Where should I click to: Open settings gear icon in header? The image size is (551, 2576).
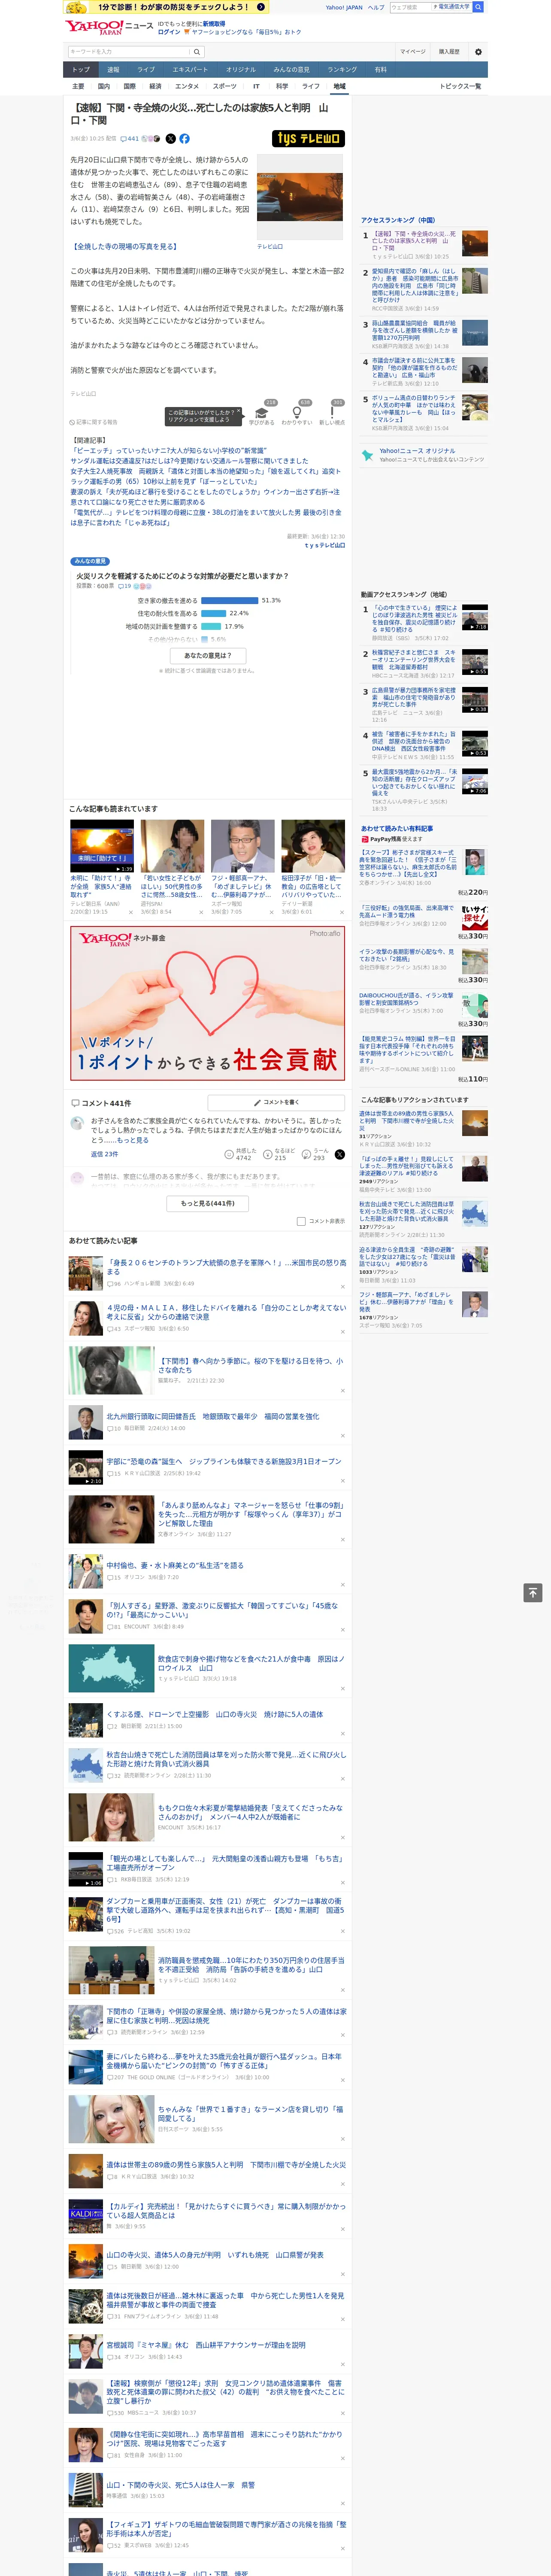(478, 52)
